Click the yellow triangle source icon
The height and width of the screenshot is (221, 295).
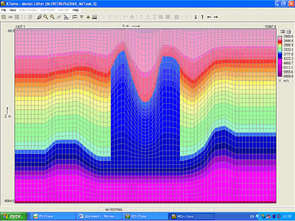click(88, 17)
